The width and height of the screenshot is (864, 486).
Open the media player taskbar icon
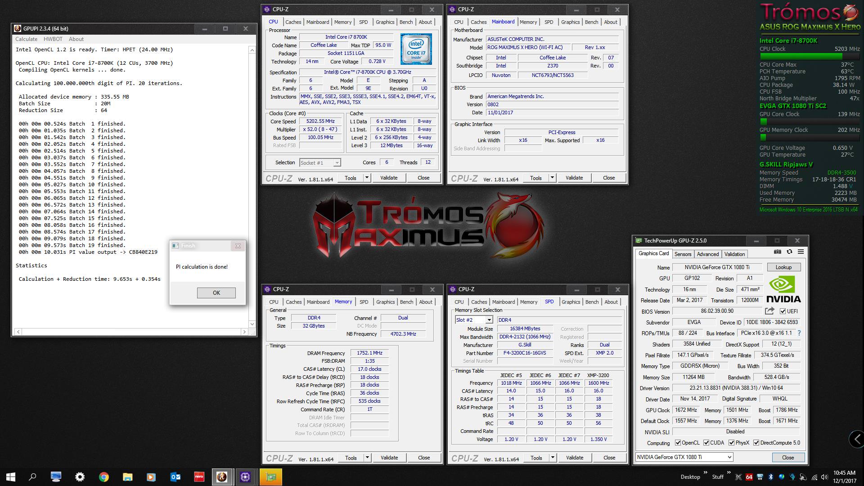coord(151,477)
